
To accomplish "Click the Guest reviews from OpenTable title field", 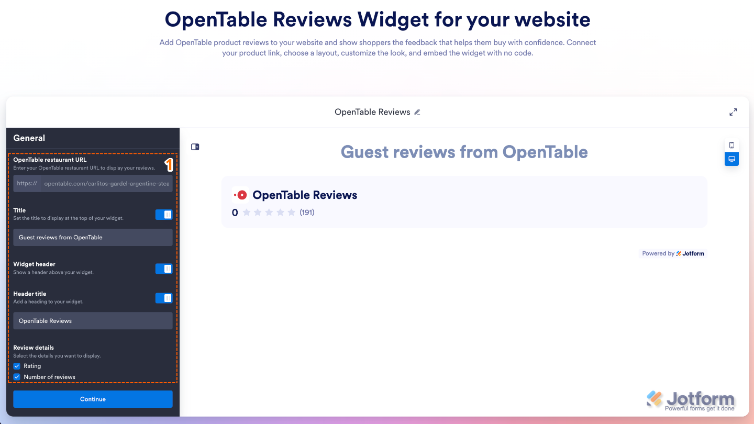I will point(93,237).
